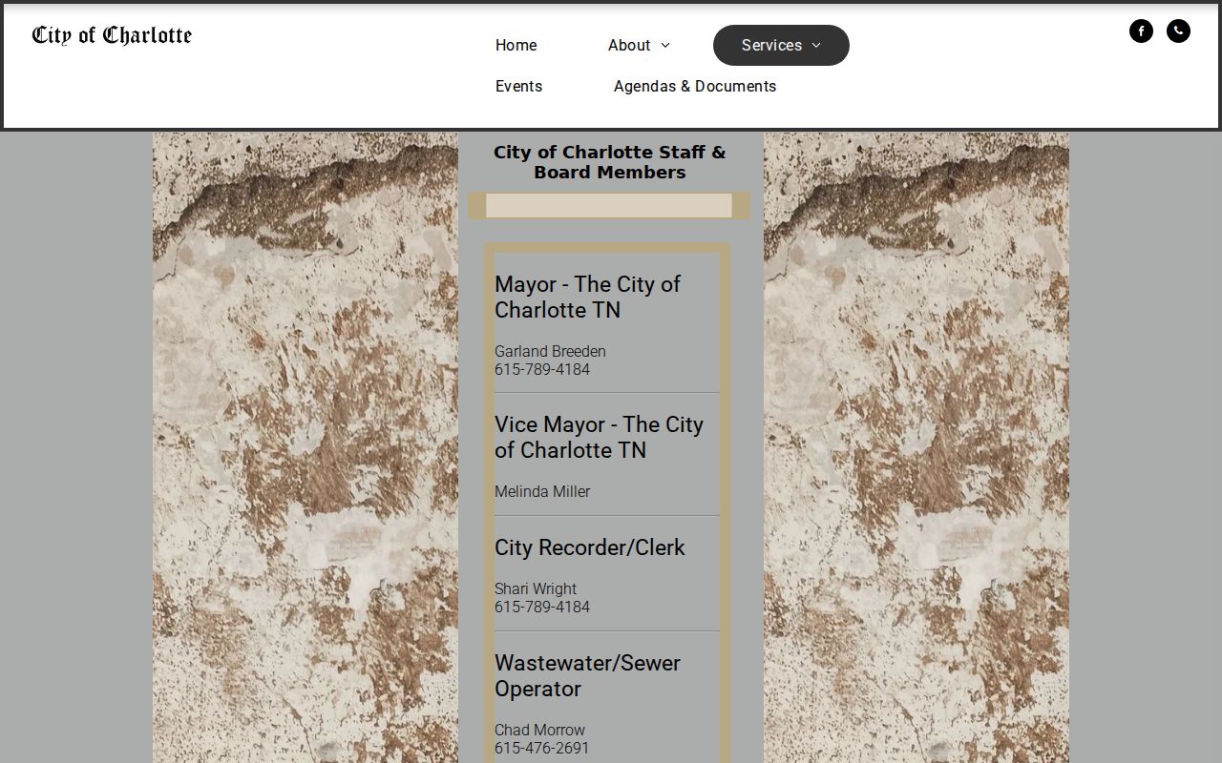Open the Facebook icon link

(1141, 31)
